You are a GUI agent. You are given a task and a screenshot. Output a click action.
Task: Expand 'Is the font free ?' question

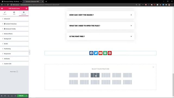100,36
